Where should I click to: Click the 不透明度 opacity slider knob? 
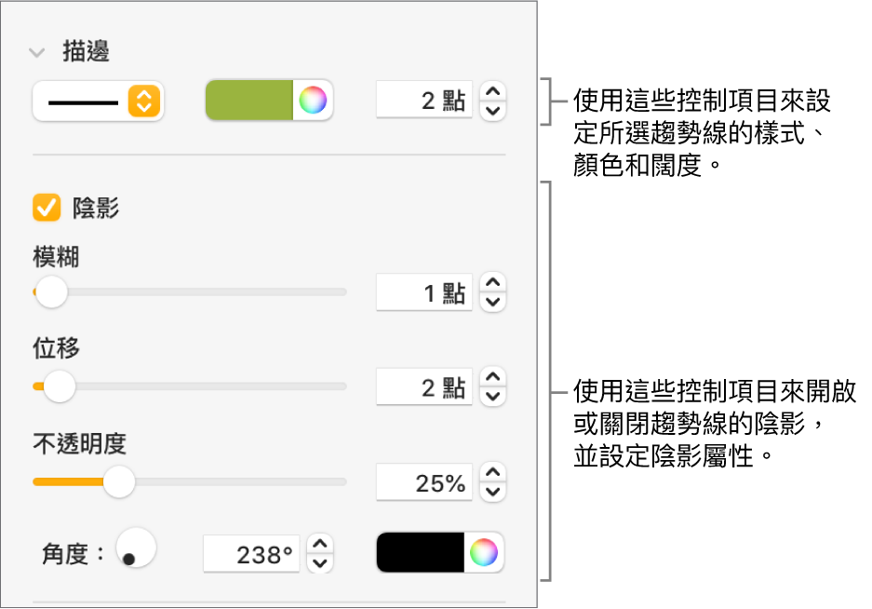pos(118,481)
